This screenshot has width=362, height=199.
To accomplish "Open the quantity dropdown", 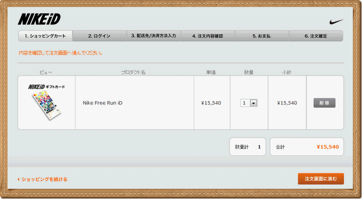I will click(249, 103).
